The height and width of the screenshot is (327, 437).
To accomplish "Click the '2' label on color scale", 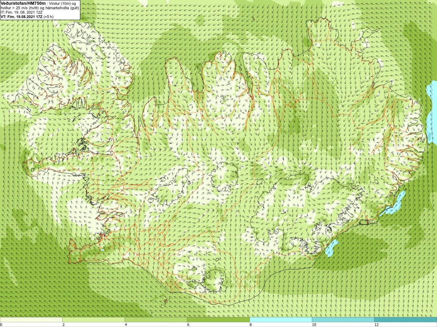I will click(x=64, y=325).
